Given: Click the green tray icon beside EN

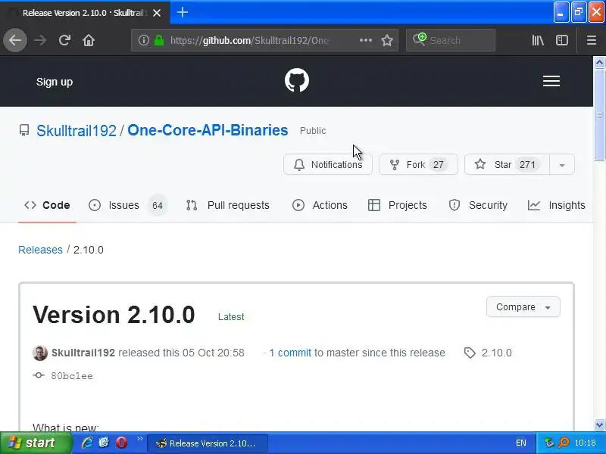Looking at the screenshot, I should [x=548, y=443].
